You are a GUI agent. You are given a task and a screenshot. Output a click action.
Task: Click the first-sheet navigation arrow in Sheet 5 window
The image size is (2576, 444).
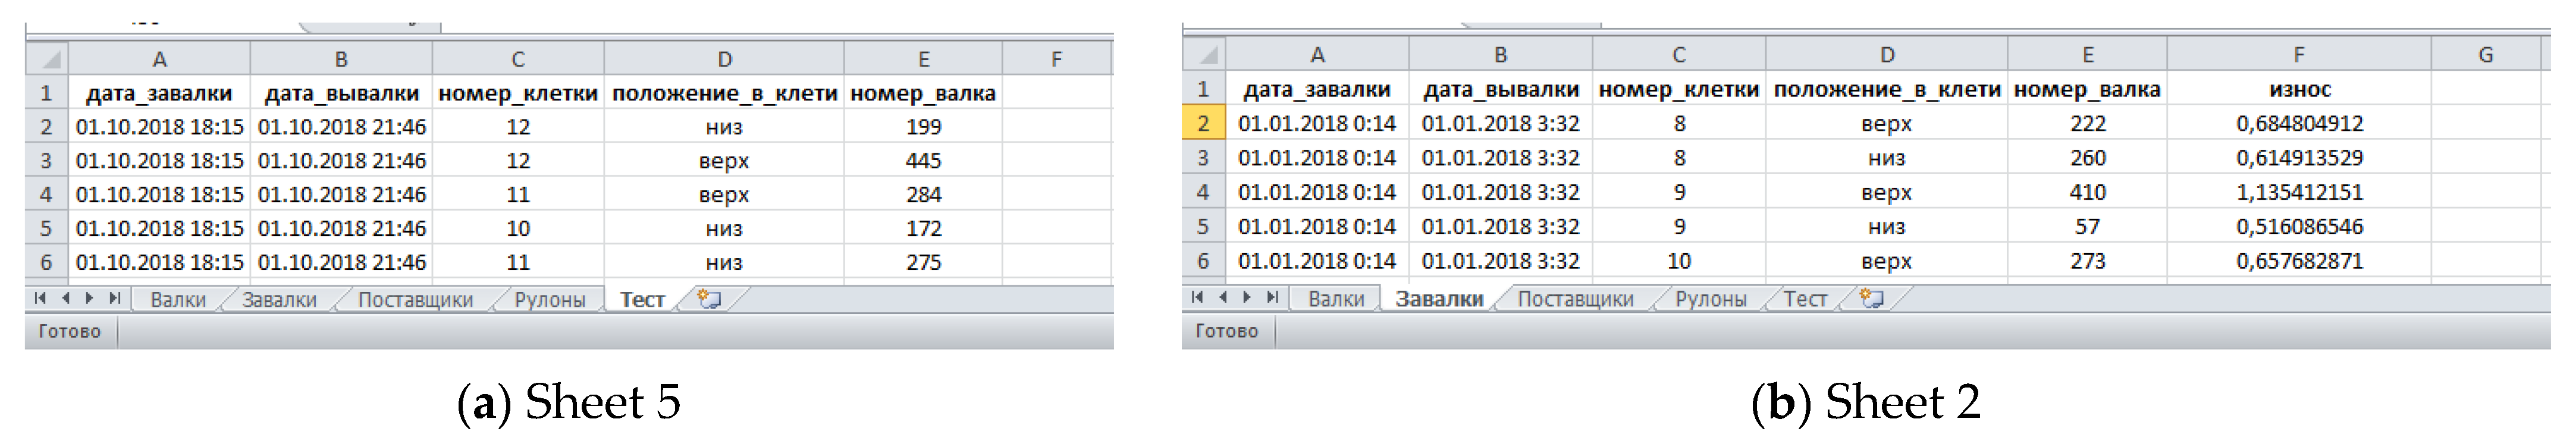(x=40, y=298)
